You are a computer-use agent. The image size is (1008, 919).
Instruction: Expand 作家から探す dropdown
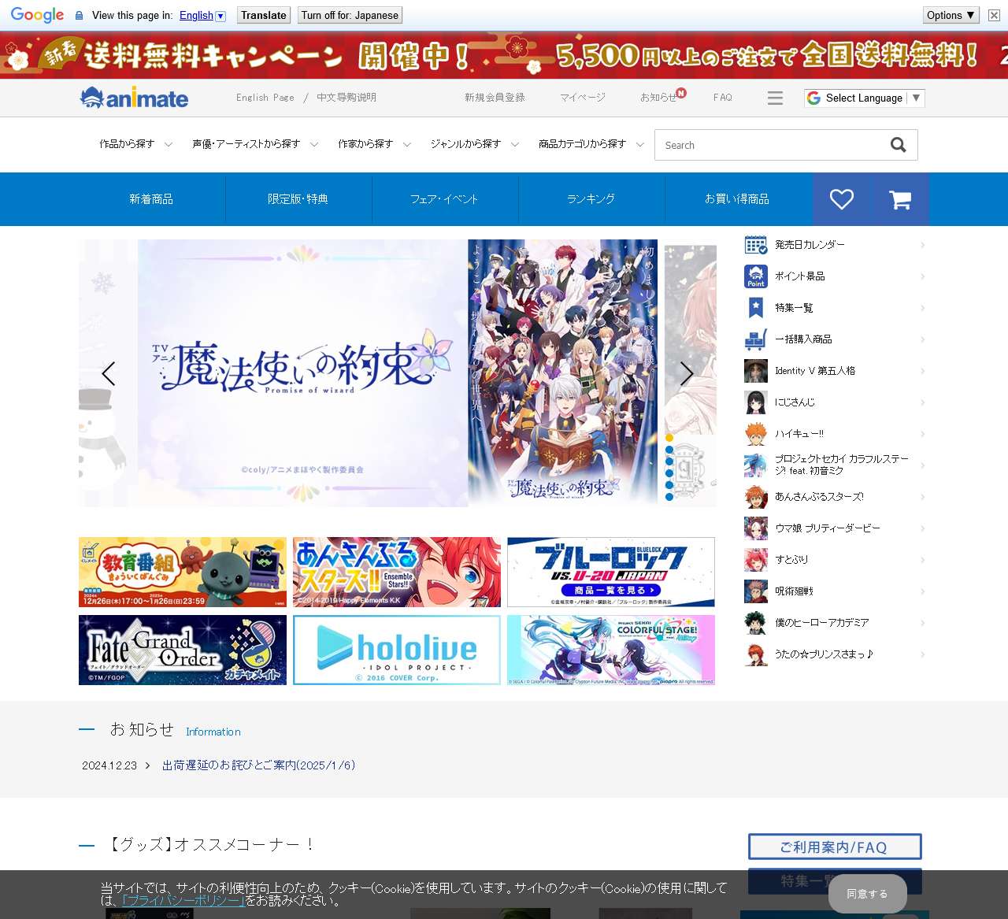tap(374, 144)
